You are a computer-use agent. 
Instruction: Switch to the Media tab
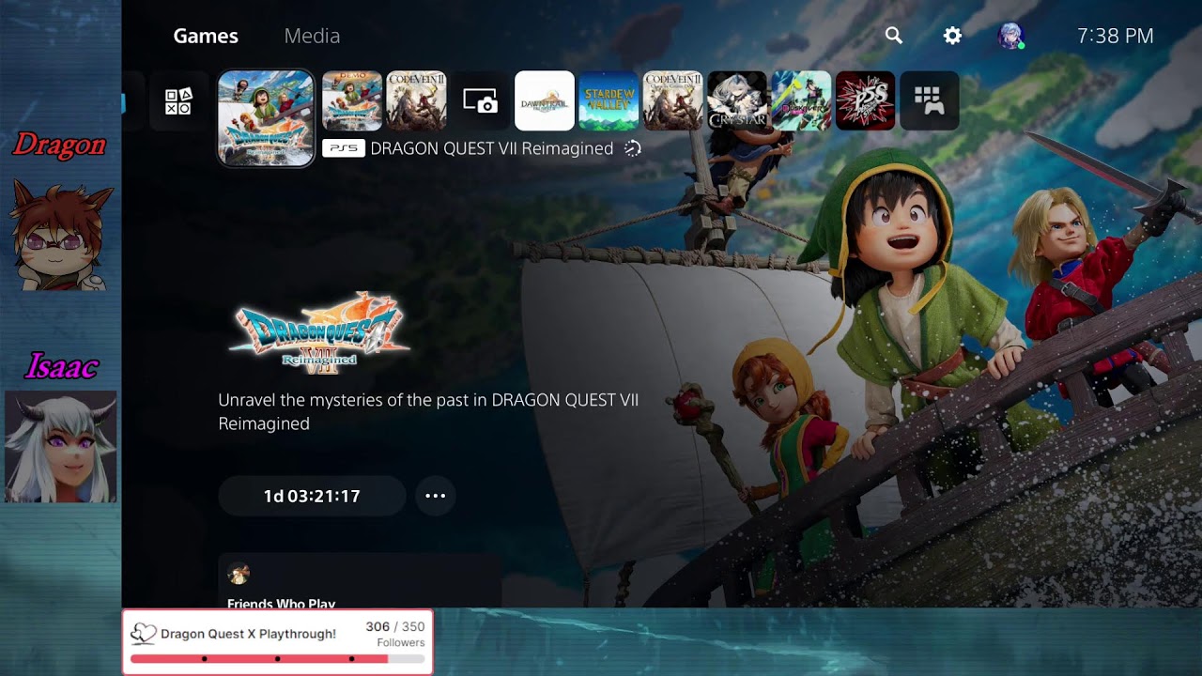pyautogui.click(x=312, y=36)
